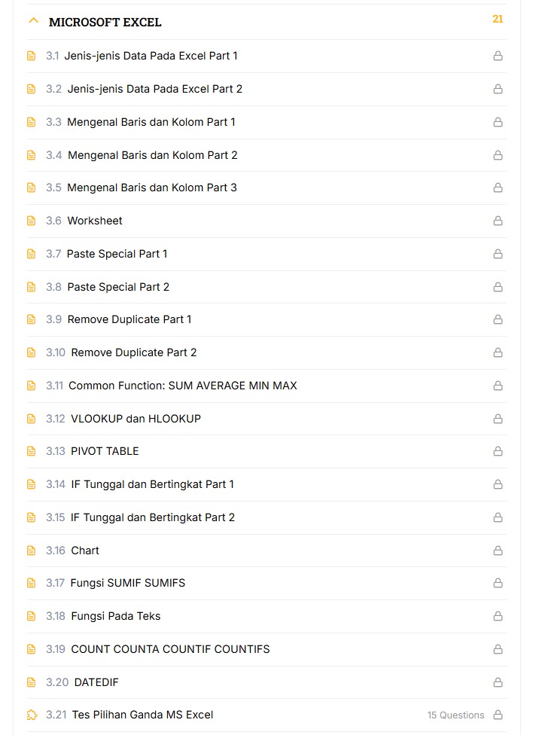The width and height of the screenshot is (539, 735).
Task: Click the quiz puzzle icon for 3.21
Action: [x=32, y=715]
